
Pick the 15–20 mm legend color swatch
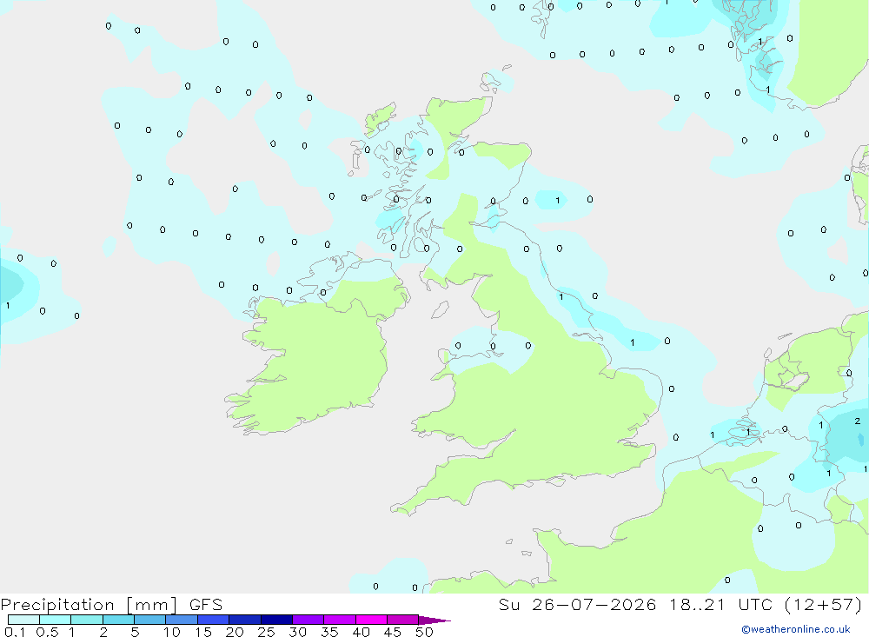pyautogui.click(x=214, y=620)
